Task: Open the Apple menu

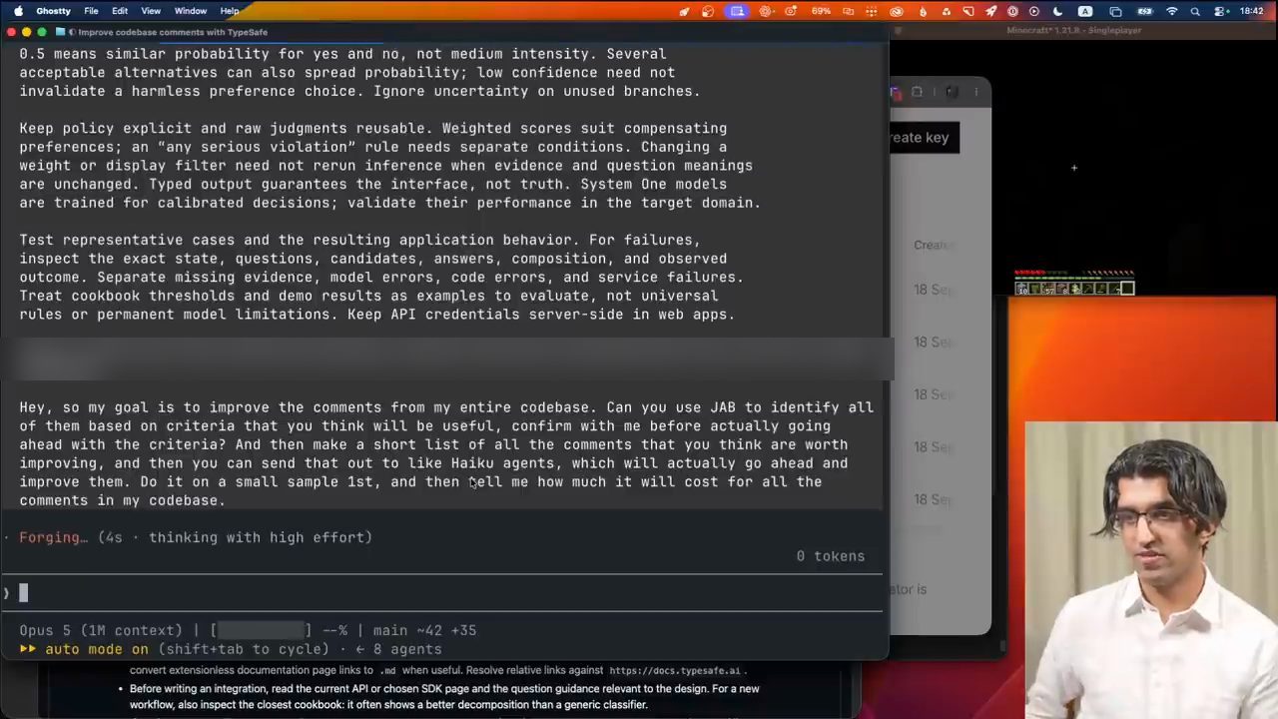Action: click(17, 11)
